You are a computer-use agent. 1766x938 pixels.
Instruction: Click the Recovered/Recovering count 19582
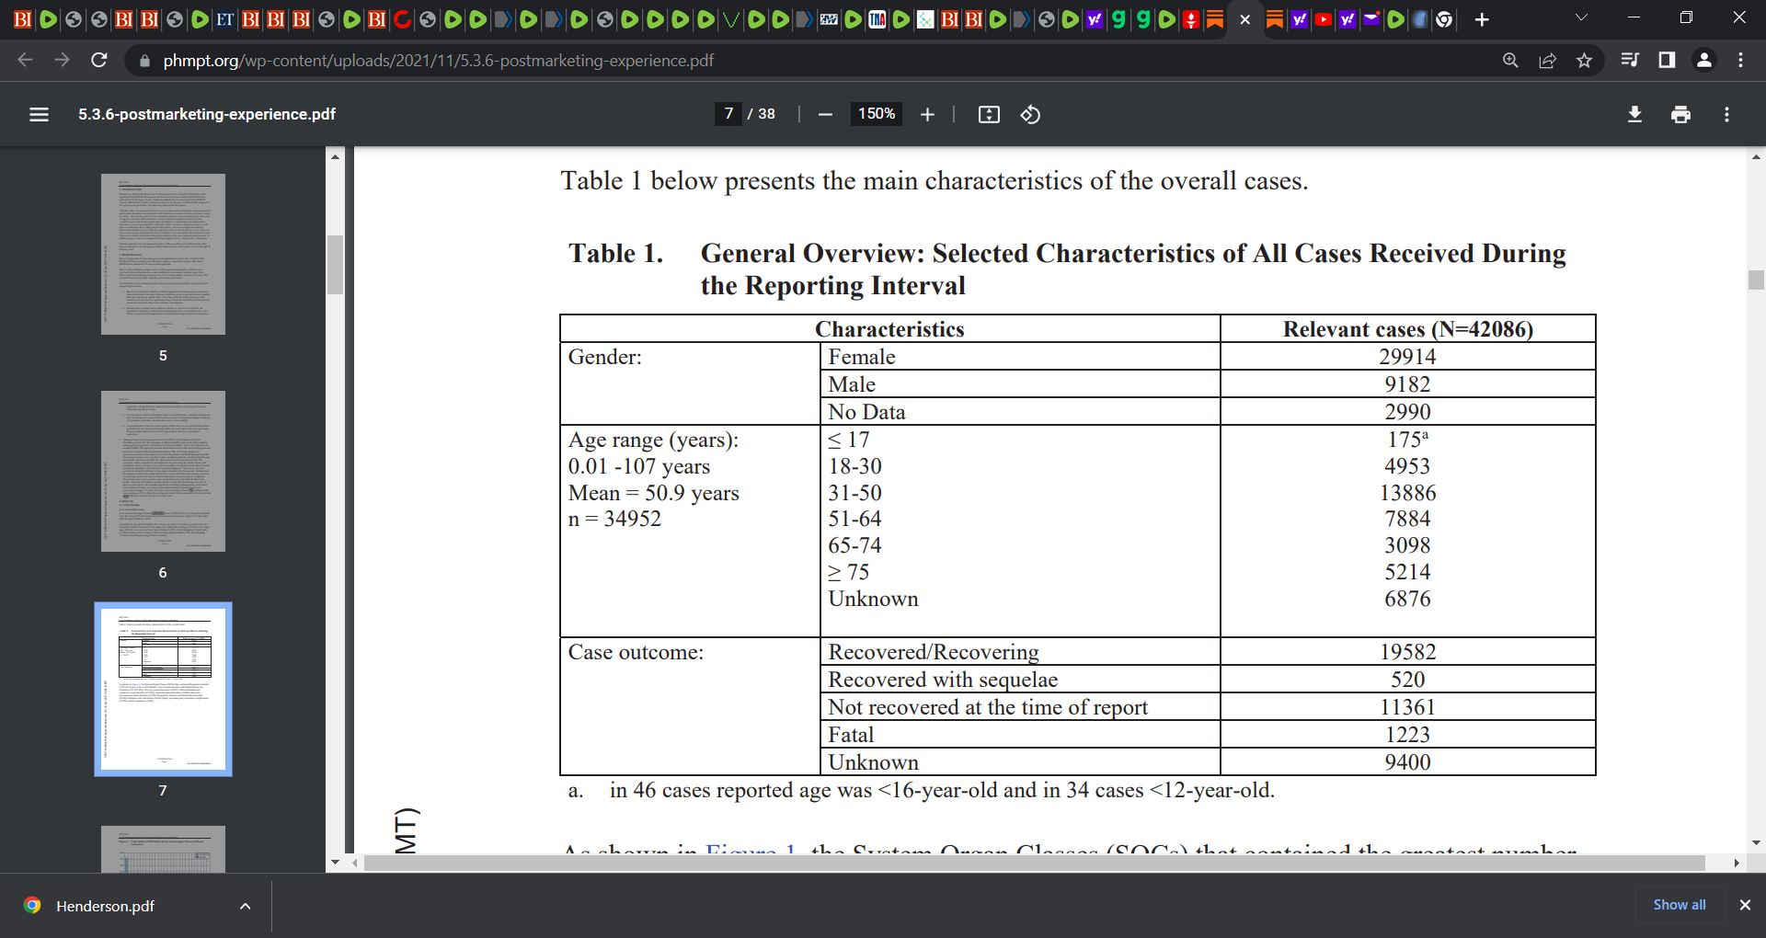(x=1407, y=652)
